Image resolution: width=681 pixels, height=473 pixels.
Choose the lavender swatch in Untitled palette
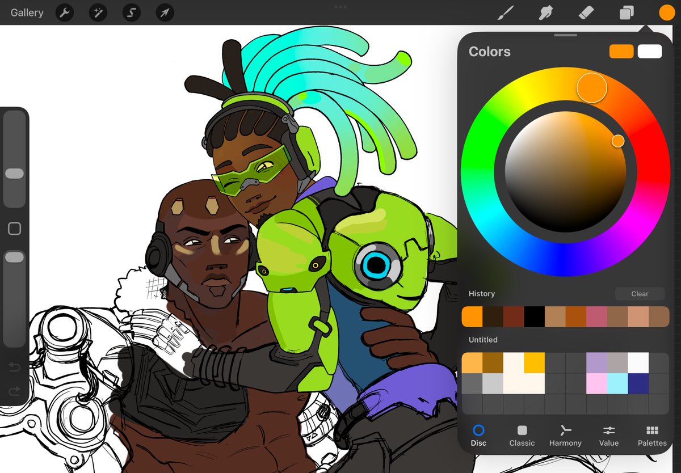(x=596, y=362)
